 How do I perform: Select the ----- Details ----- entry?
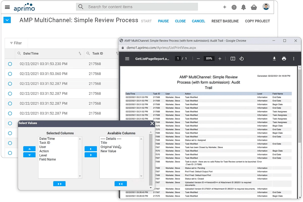(x=111, y=139)
